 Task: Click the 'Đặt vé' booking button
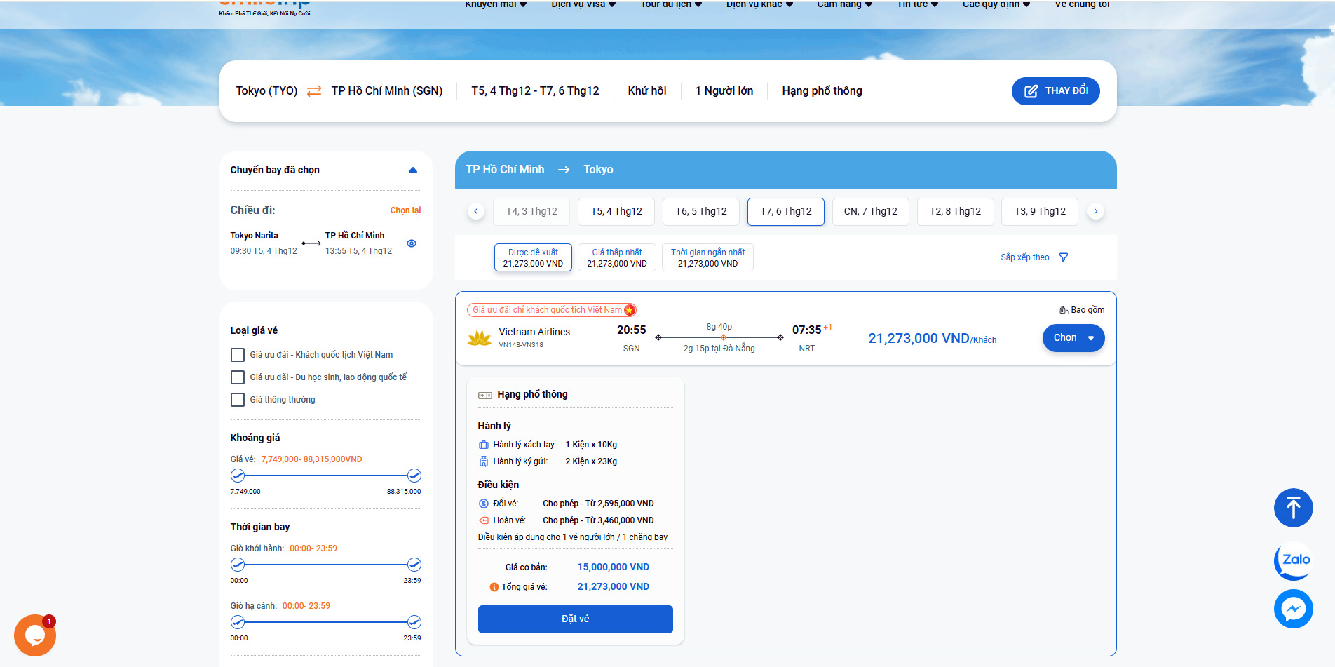click(x=575, y=619)
